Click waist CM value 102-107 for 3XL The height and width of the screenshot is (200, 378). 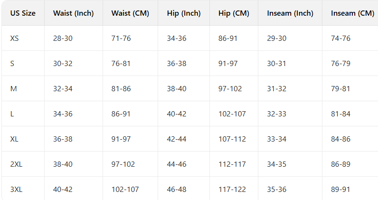point(125,190)
